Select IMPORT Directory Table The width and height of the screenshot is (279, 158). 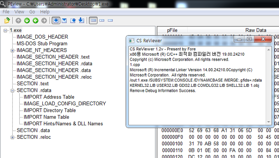[50, 110]
